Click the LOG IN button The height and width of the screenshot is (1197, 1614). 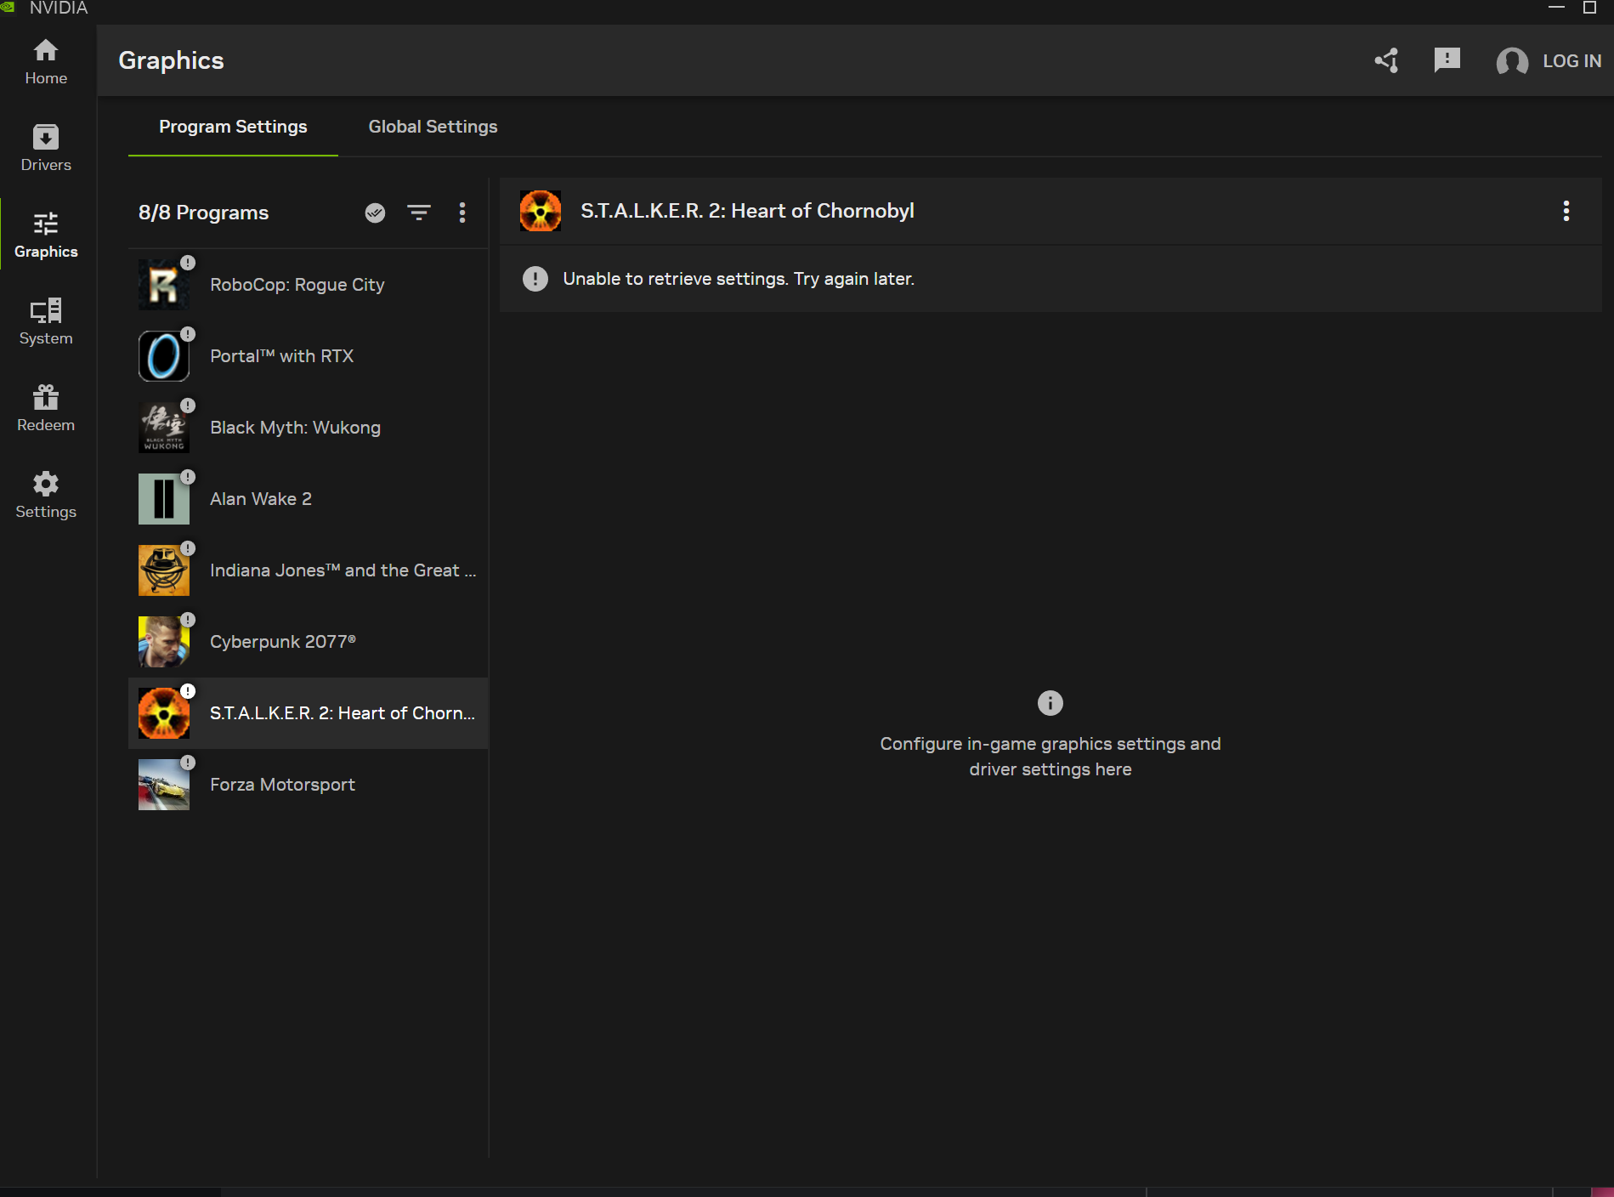click(1572, 61)
